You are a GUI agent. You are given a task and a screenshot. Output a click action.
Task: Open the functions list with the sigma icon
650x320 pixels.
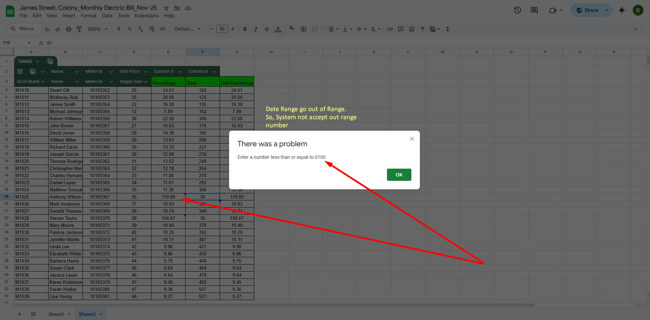(448, 29)
